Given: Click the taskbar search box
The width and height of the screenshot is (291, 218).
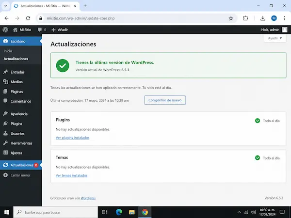Looking at the screenshot, I should [x=56, y=212].
